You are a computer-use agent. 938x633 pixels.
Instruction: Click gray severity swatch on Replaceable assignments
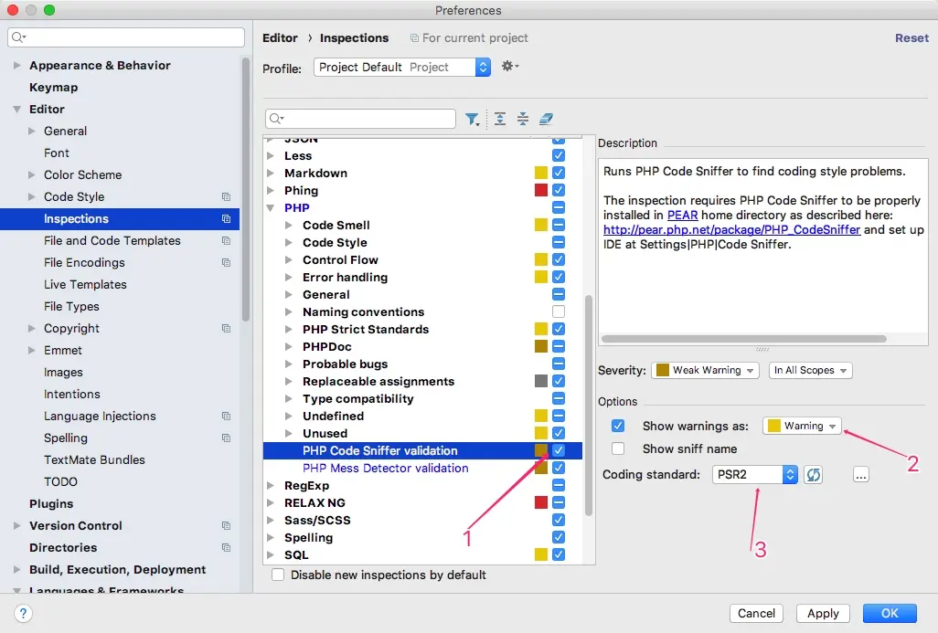click(x=541, y=381)
